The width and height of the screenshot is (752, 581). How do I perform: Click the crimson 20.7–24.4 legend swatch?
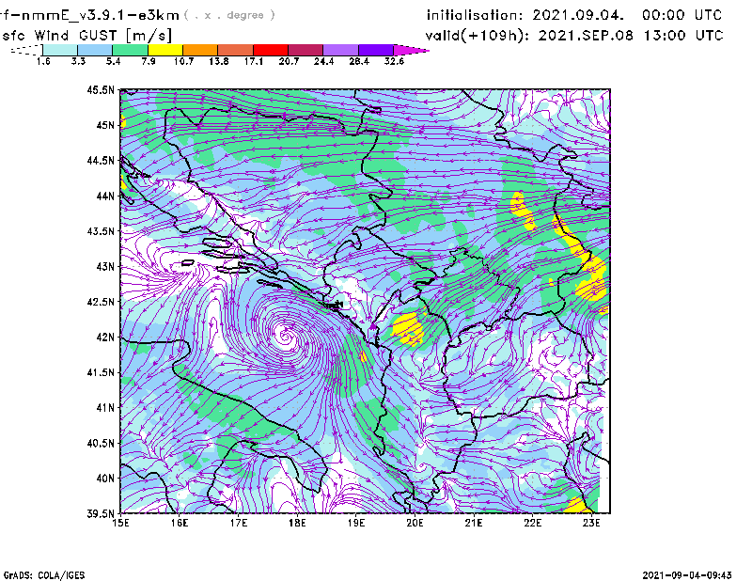coord(305,50)
